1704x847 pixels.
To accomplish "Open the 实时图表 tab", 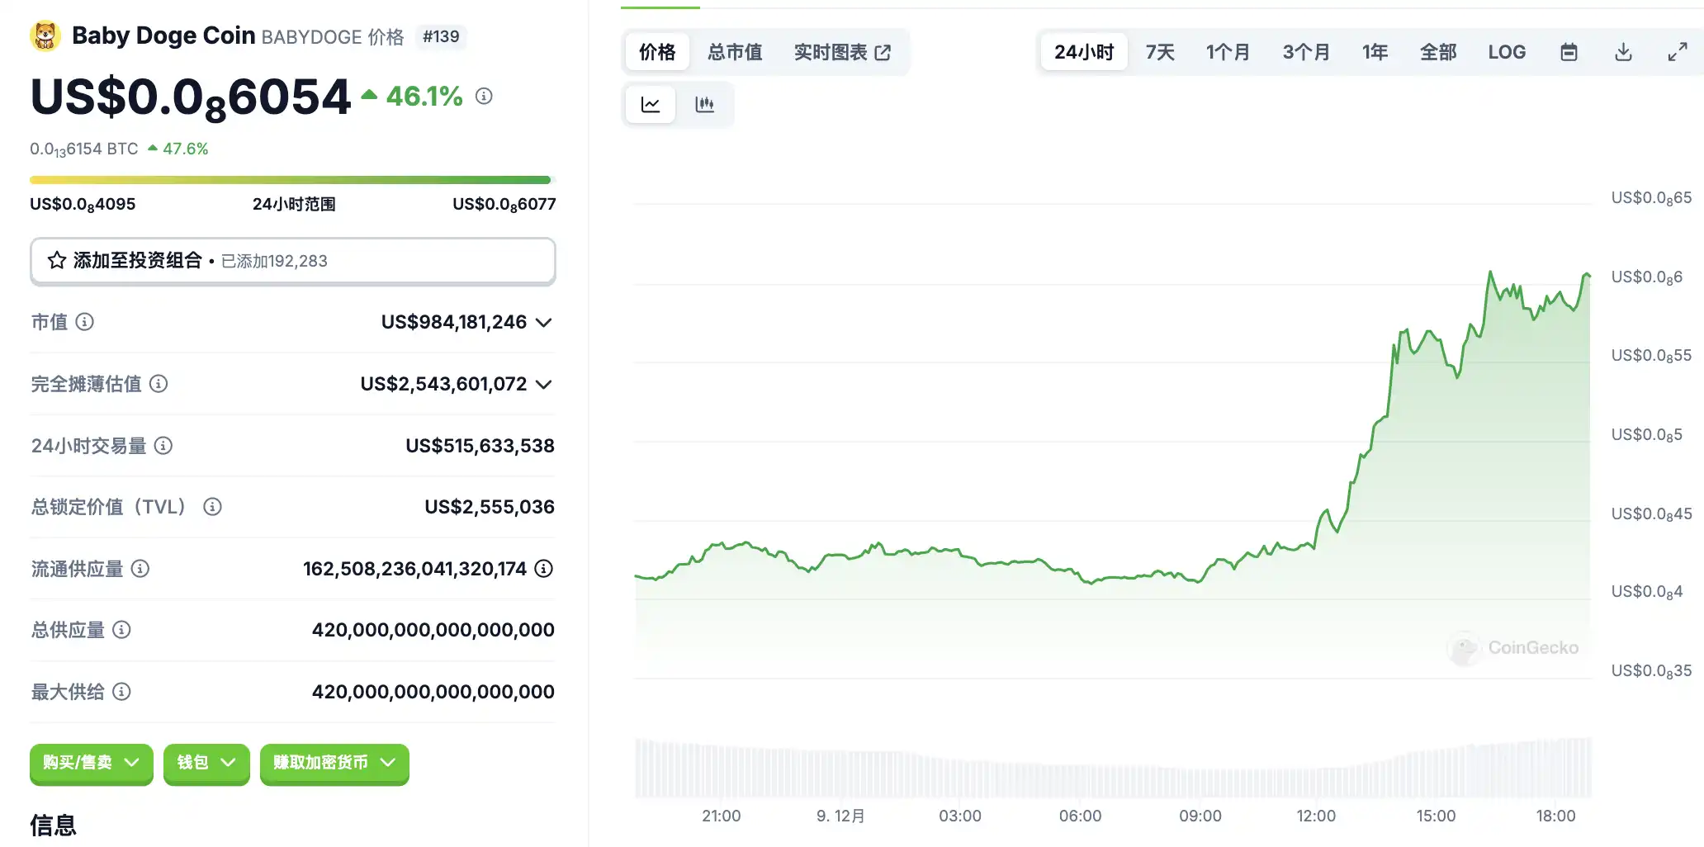I will (842, 52).
